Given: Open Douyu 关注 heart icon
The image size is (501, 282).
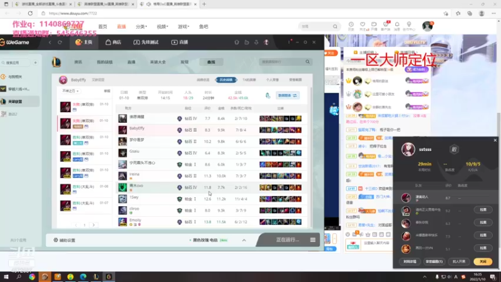Looking at the screenshot, I should 363,26.
